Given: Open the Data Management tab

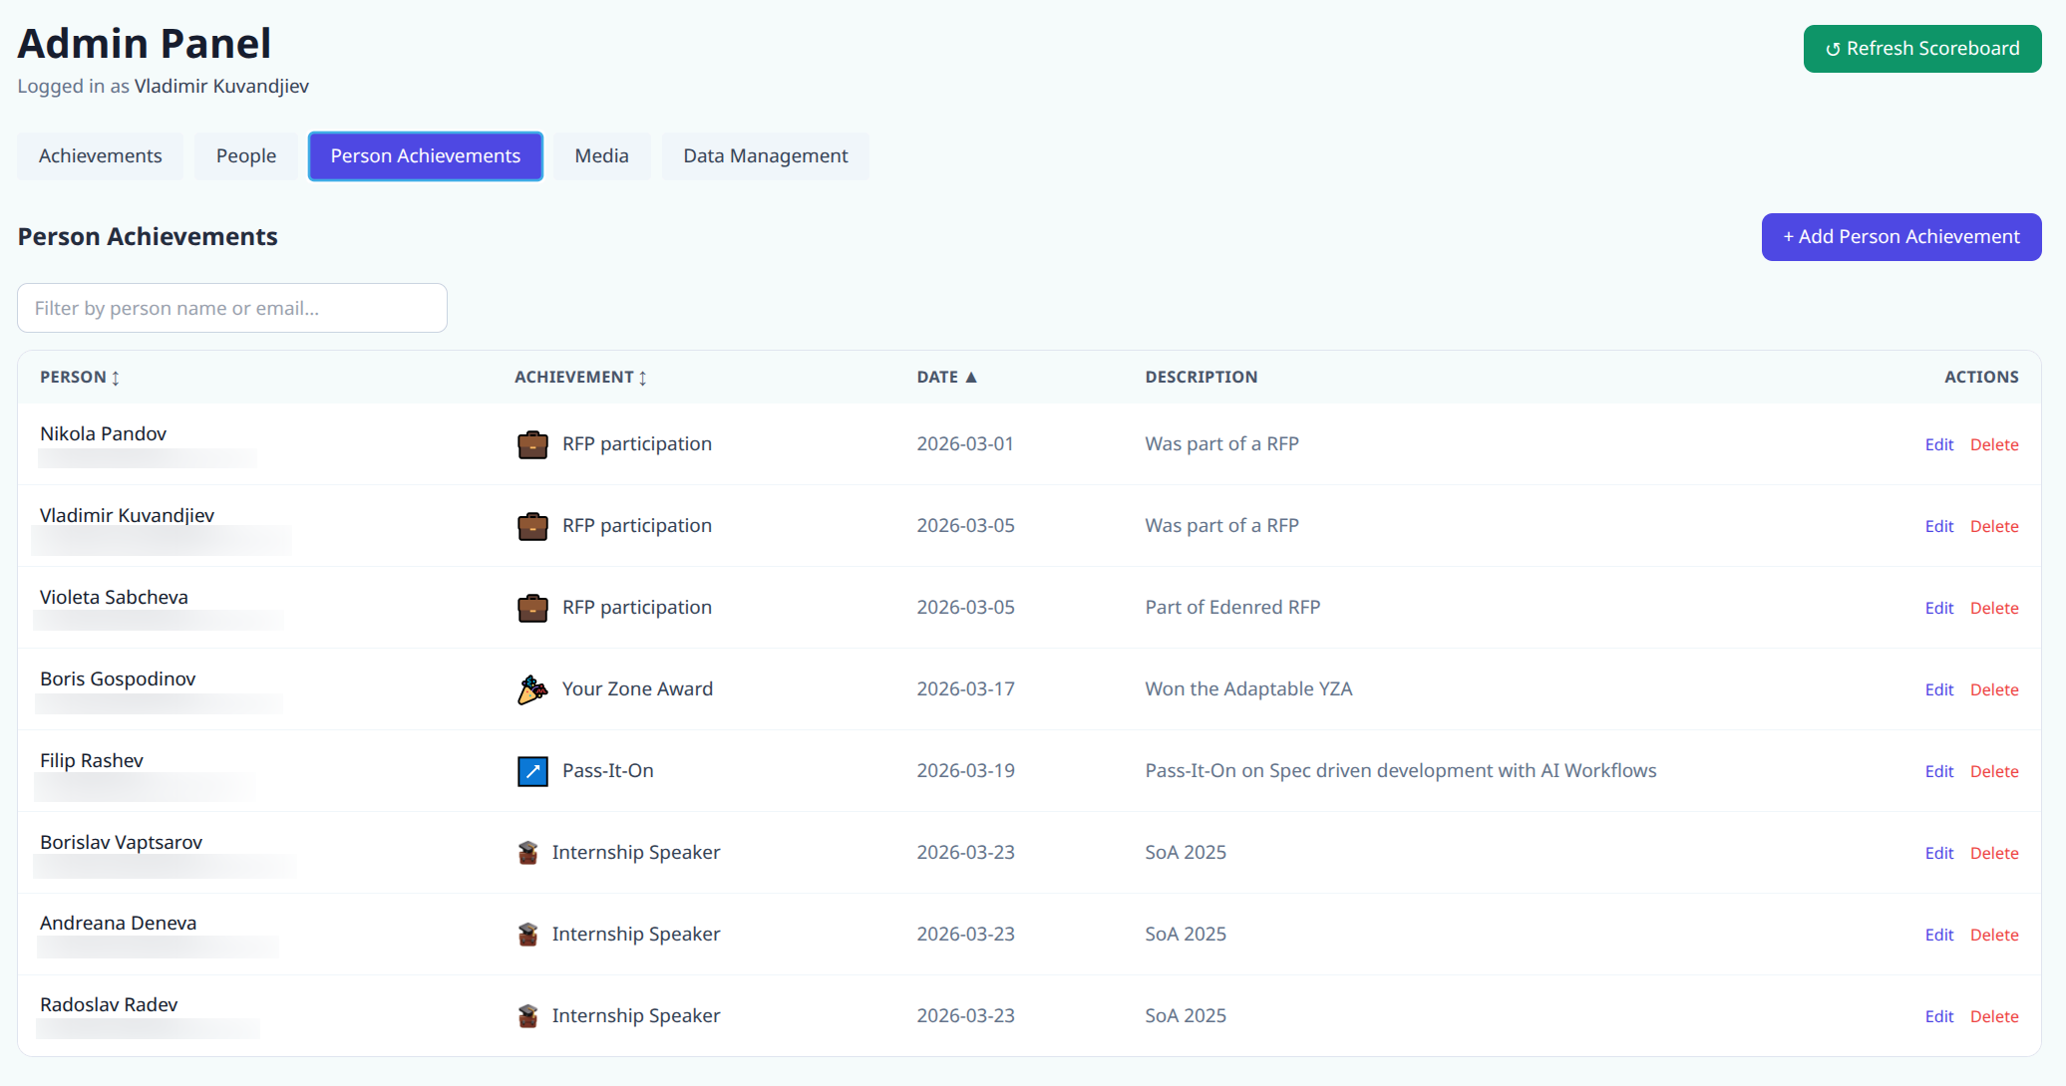Looking at the screenshot, I should [765, 156].
